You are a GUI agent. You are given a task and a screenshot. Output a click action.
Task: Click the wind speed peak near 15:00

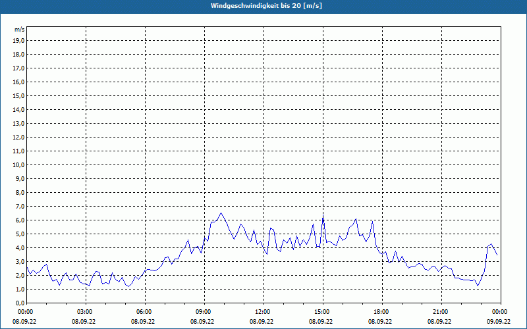click(x=323, y=216)
